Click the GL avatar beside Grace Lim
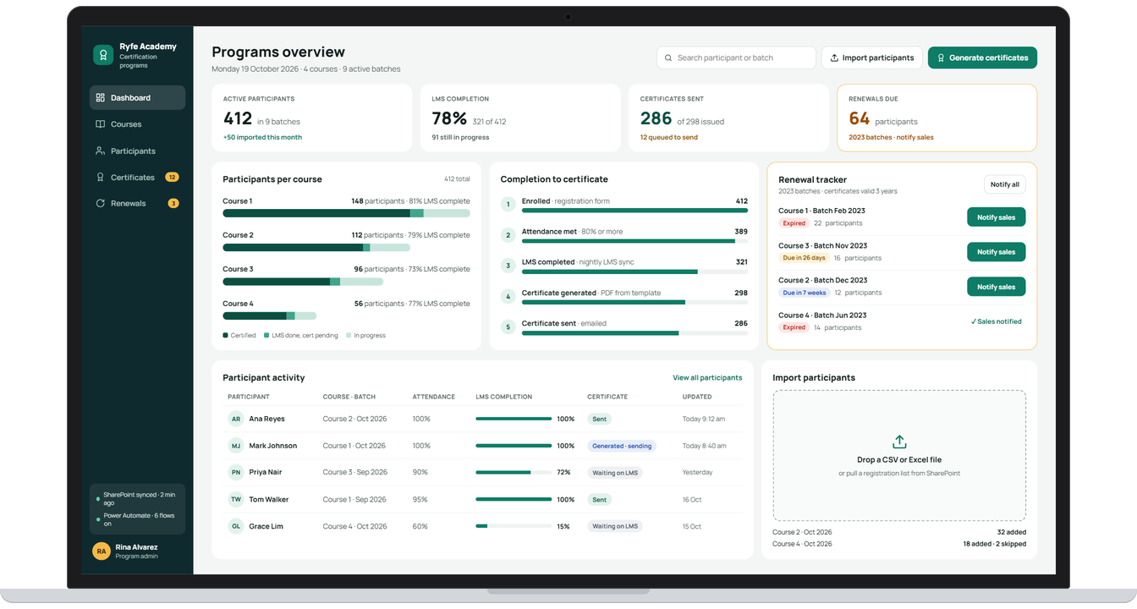This screenshot has width=1137, height=609. tap(236, 526)
